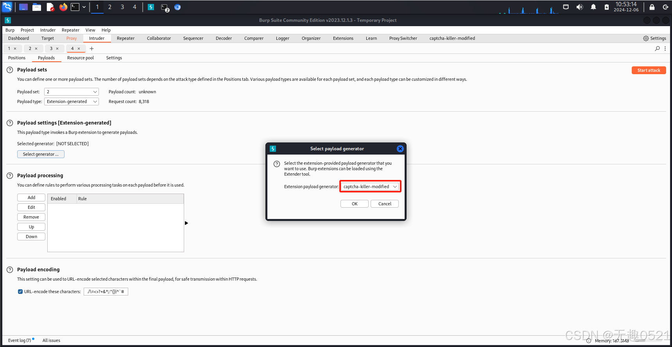
Task: Open the Burp menu
Action: coord(10,30)
